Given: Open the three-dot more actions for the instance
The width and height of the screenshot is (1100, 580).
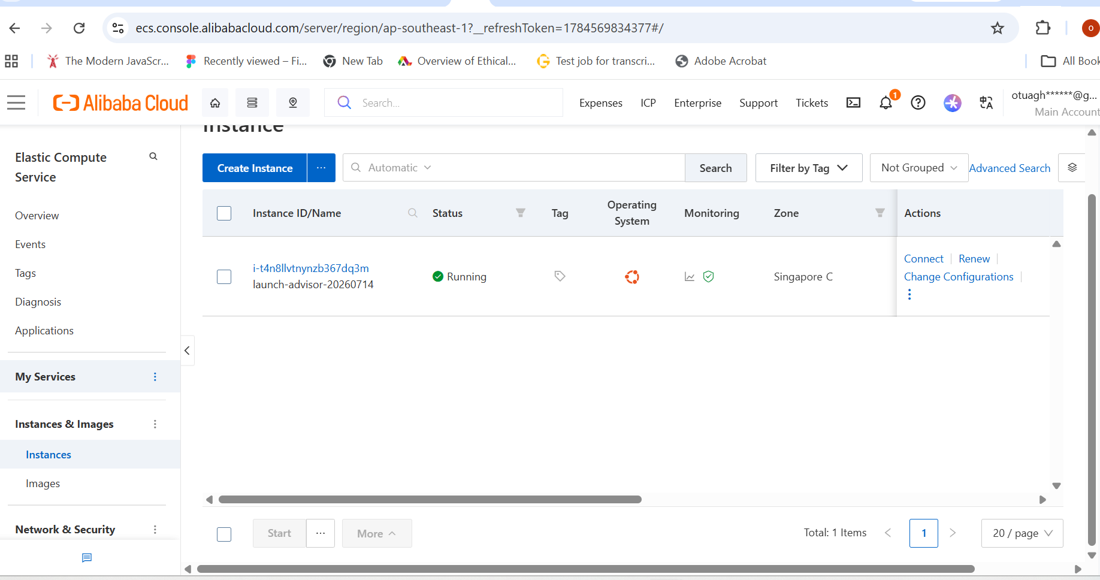Looking at the screenshot, I should click(x=909, y=294).
